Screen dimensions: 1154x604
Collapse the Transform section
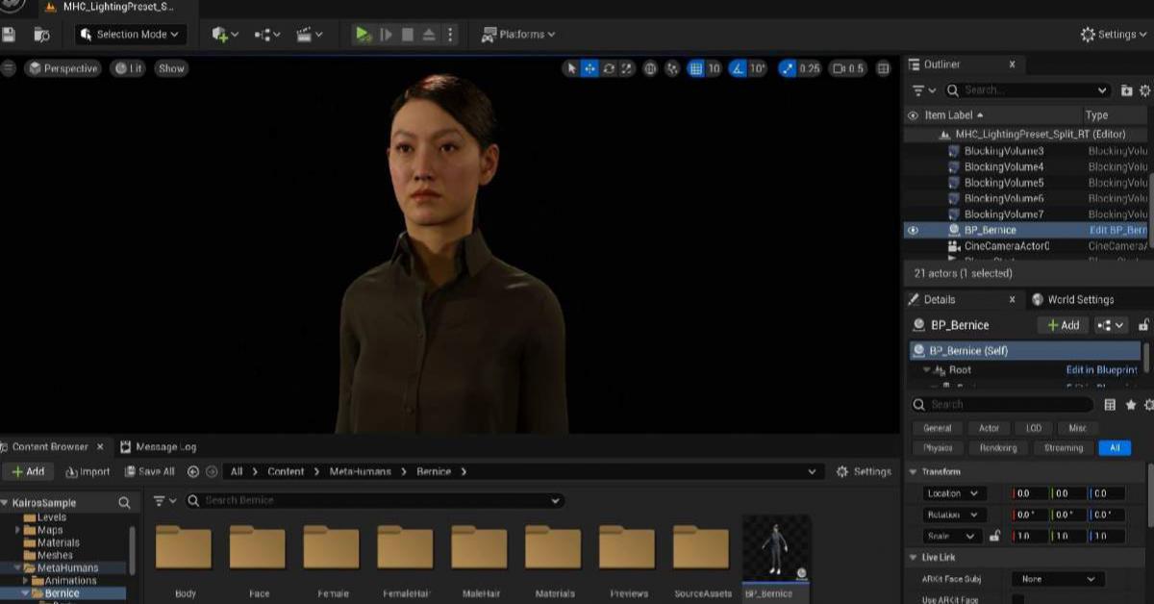(x=914, y=471)
